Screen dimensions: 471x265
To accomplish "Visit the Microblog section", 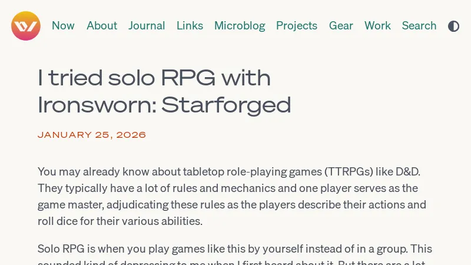I will (x=240, y=26).
